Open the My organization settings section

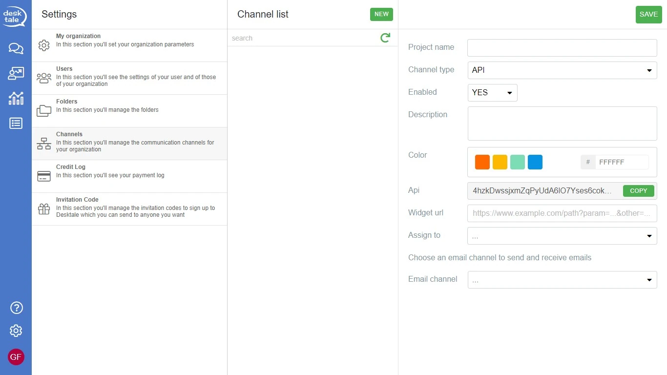[x=129, y=45]
